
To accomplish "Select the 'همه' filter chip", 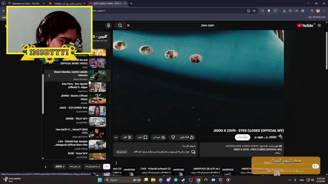I will tap(106, 167).
